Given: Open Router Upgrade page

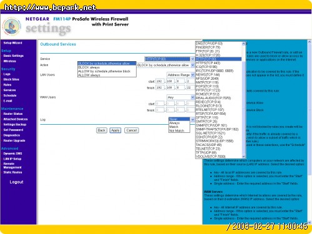Looking at the screenshot, I should coord(14,140).
